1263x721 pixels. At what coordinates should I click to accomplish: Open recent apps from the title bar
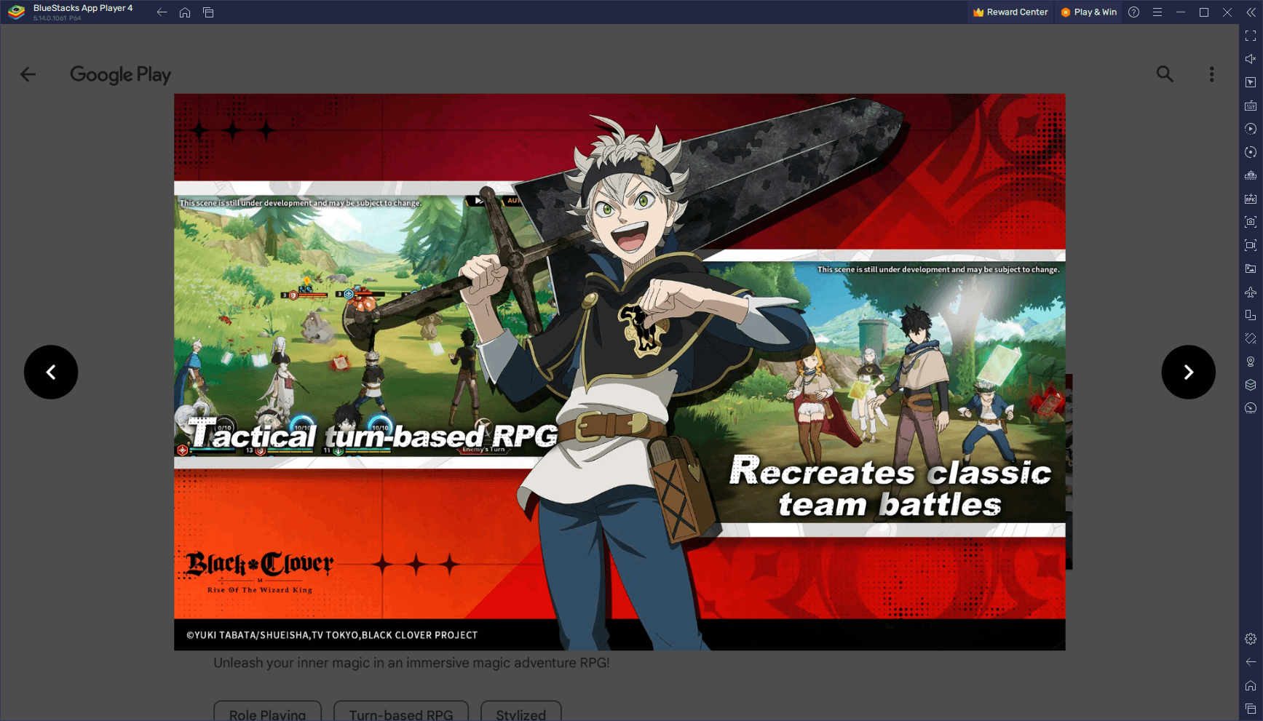(208, 12)
